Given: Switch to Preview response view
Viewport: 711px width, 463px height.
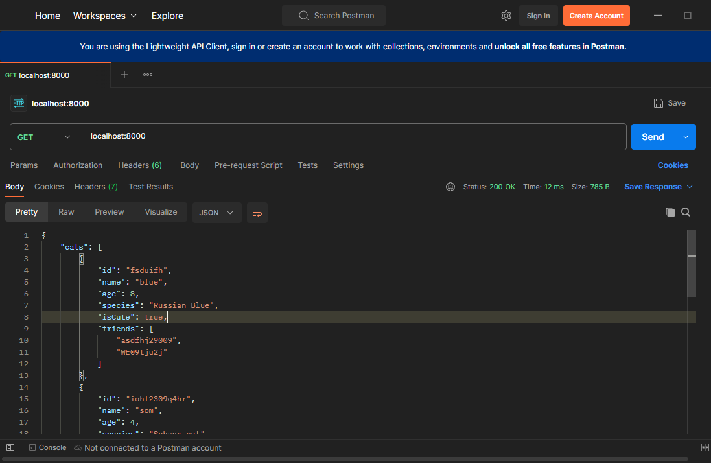Looking at the screenshot, I should tap(110, 212).
